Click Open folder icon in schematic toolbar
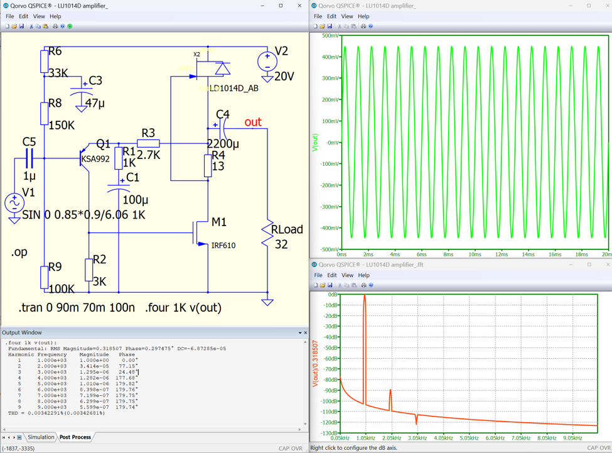612x453 pixels. point(14,26)
